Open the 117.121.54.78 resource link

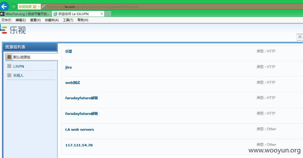click(79, 145)
